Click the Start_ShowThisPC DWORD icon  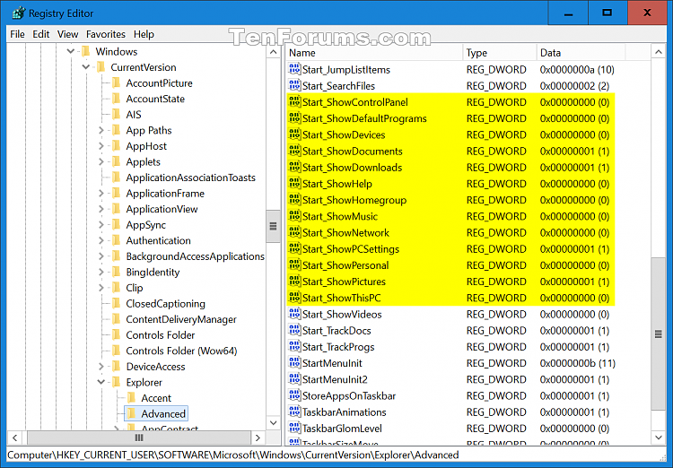click(x=294, y=298)
